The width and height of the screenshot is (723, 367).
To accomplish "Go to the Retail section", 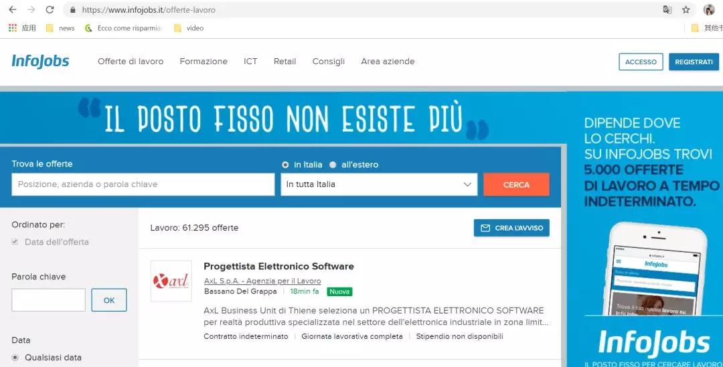I will tap(285, 62).
